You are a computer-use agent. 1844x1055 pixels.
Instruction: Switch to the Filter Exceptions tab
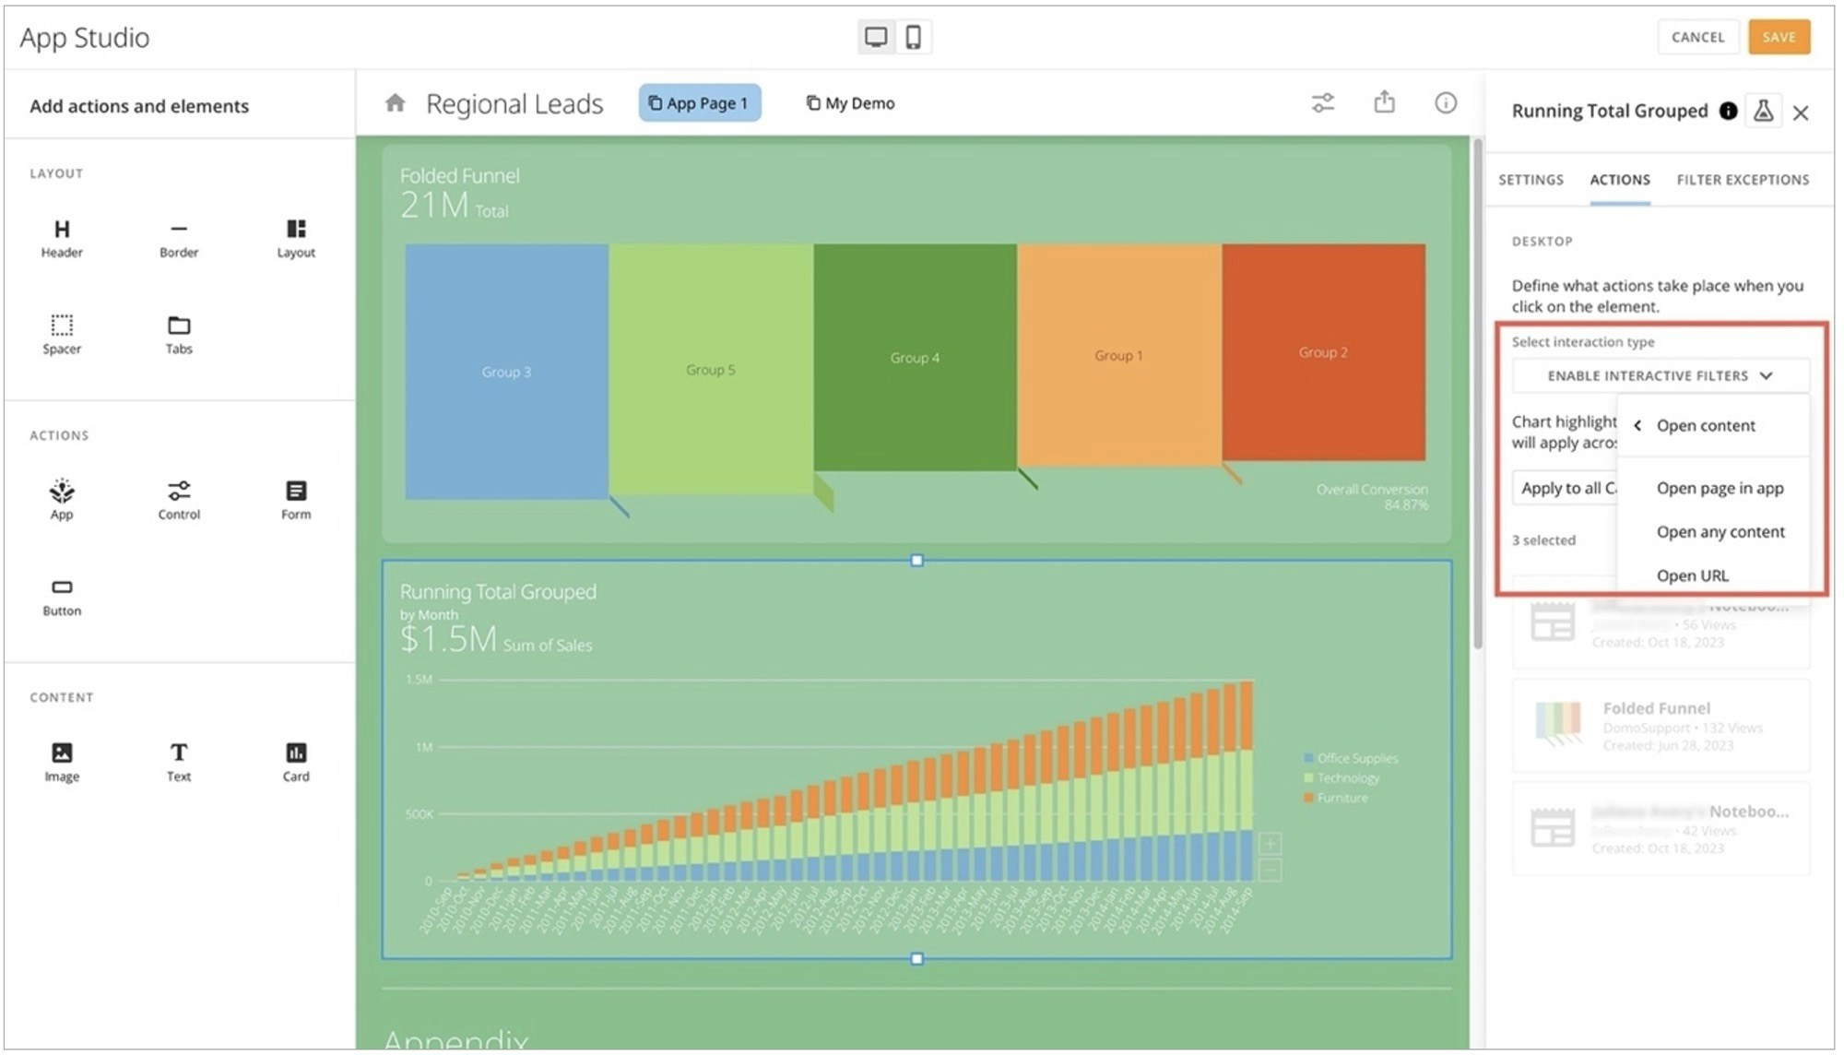pos(1742,180)
